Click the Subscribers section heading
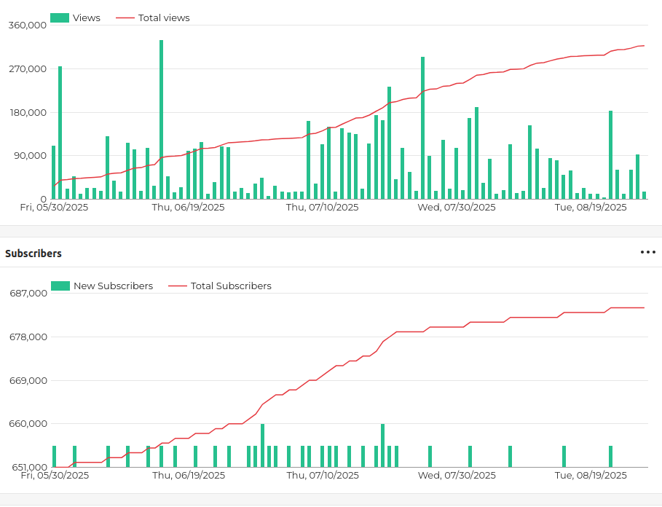662x507 pixels. coord(34,253)
